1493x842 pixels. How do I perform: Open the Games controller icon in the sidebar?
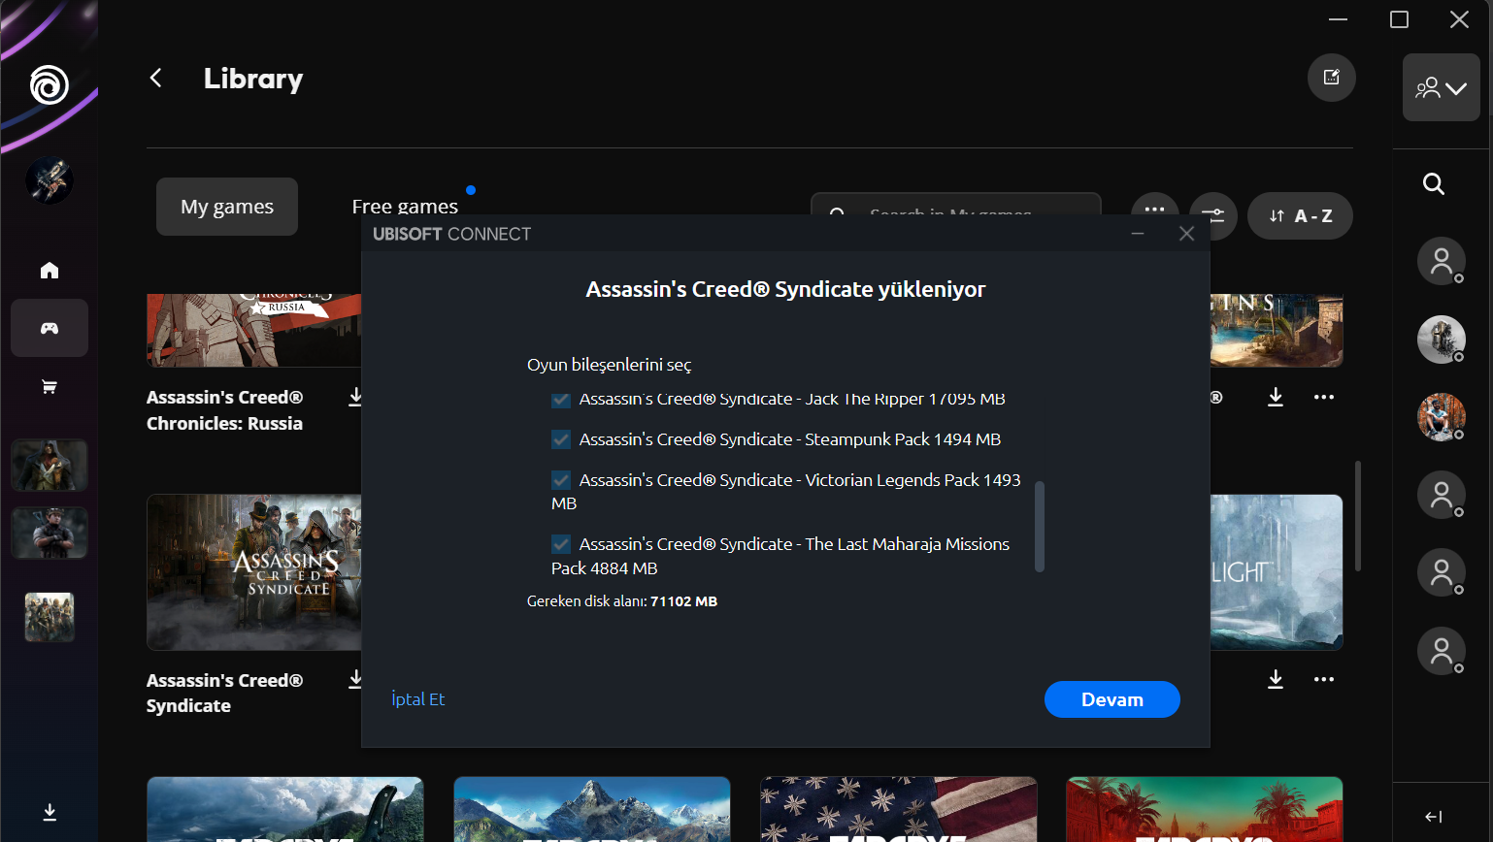[x=50, y=328]
